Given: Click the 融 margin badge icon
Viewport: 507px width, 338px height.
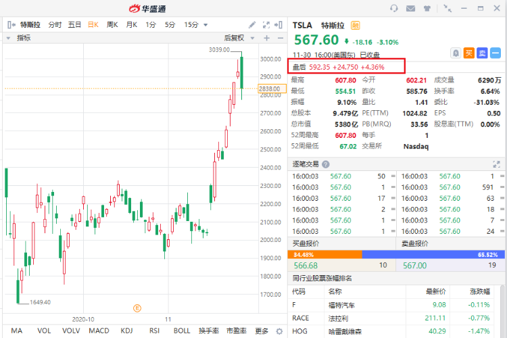Looking at the screenshot, I should [x=356, y=25].
